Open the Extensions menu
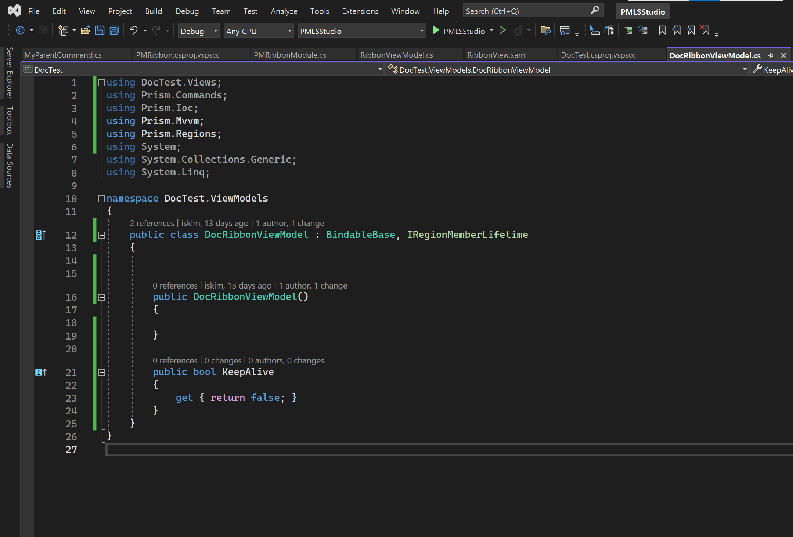Viewport: 793px width, 537px height. [x=360, y=11]
